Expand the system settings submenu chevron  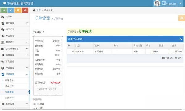coord(27,104)
